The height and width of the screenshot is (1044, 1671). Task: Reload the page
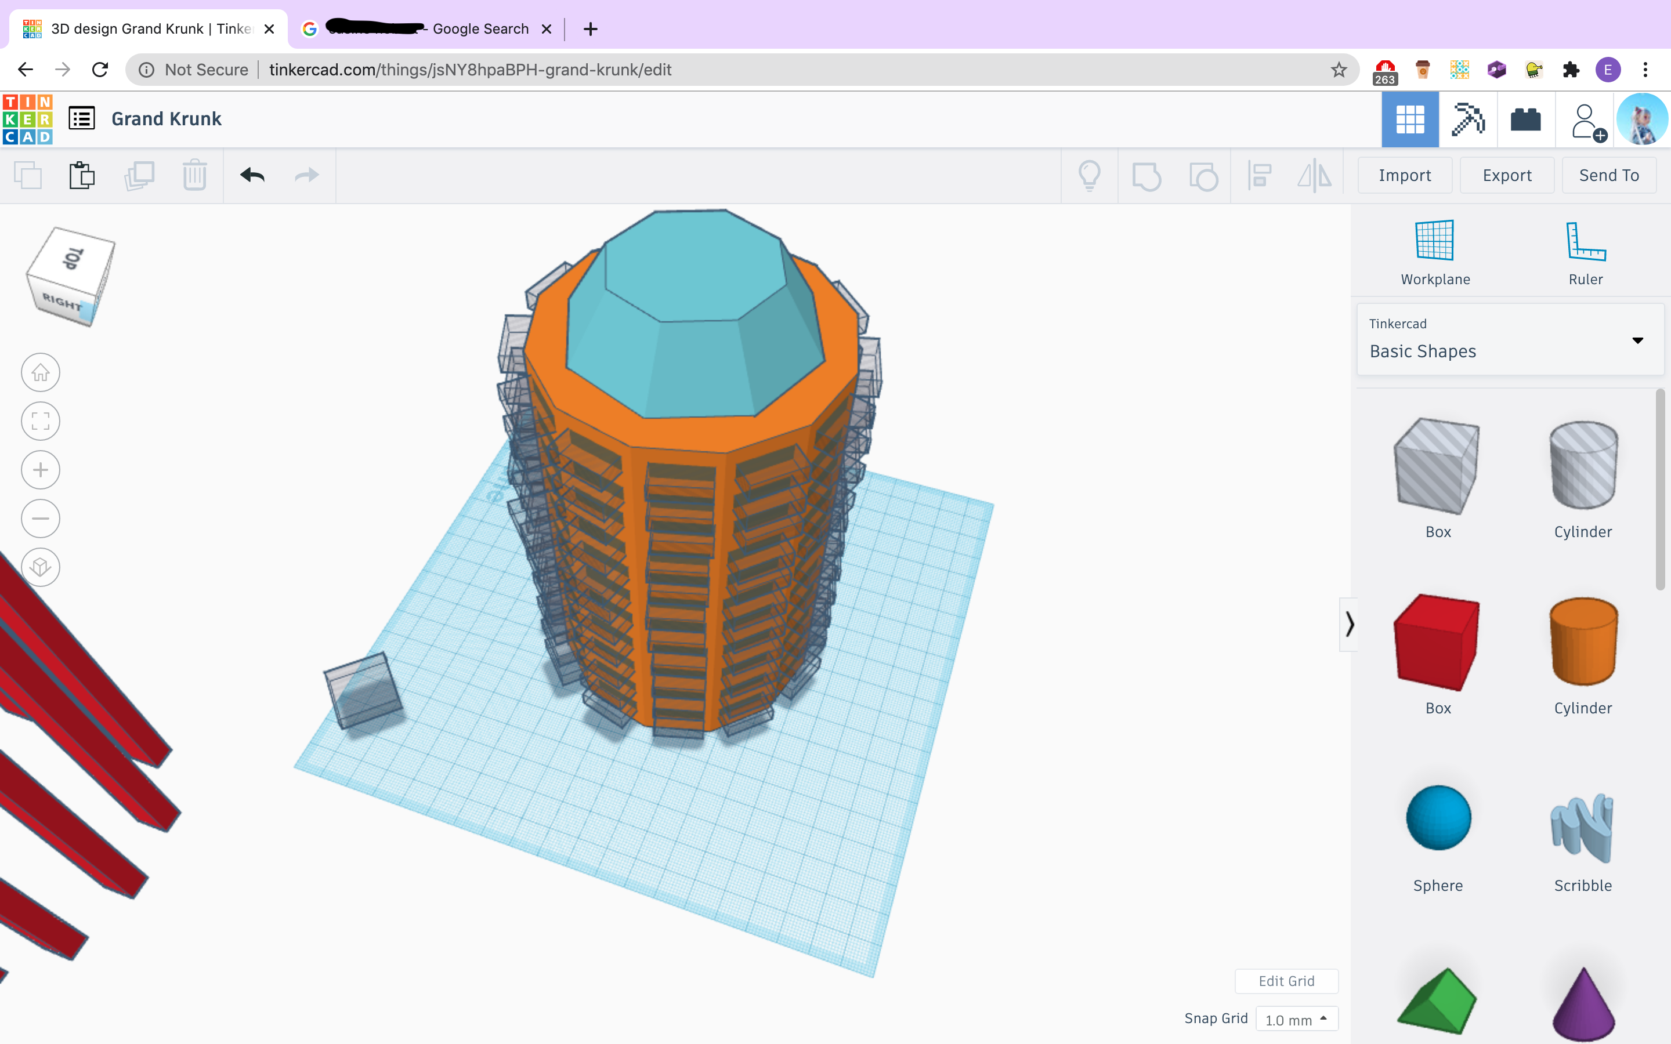click(100, 70)
